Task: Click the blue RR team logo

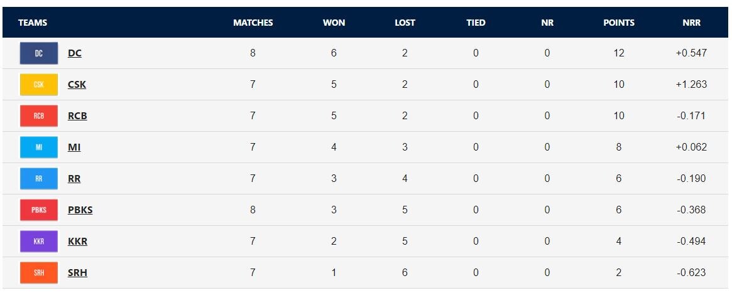Action: click(x=39, y=179)
